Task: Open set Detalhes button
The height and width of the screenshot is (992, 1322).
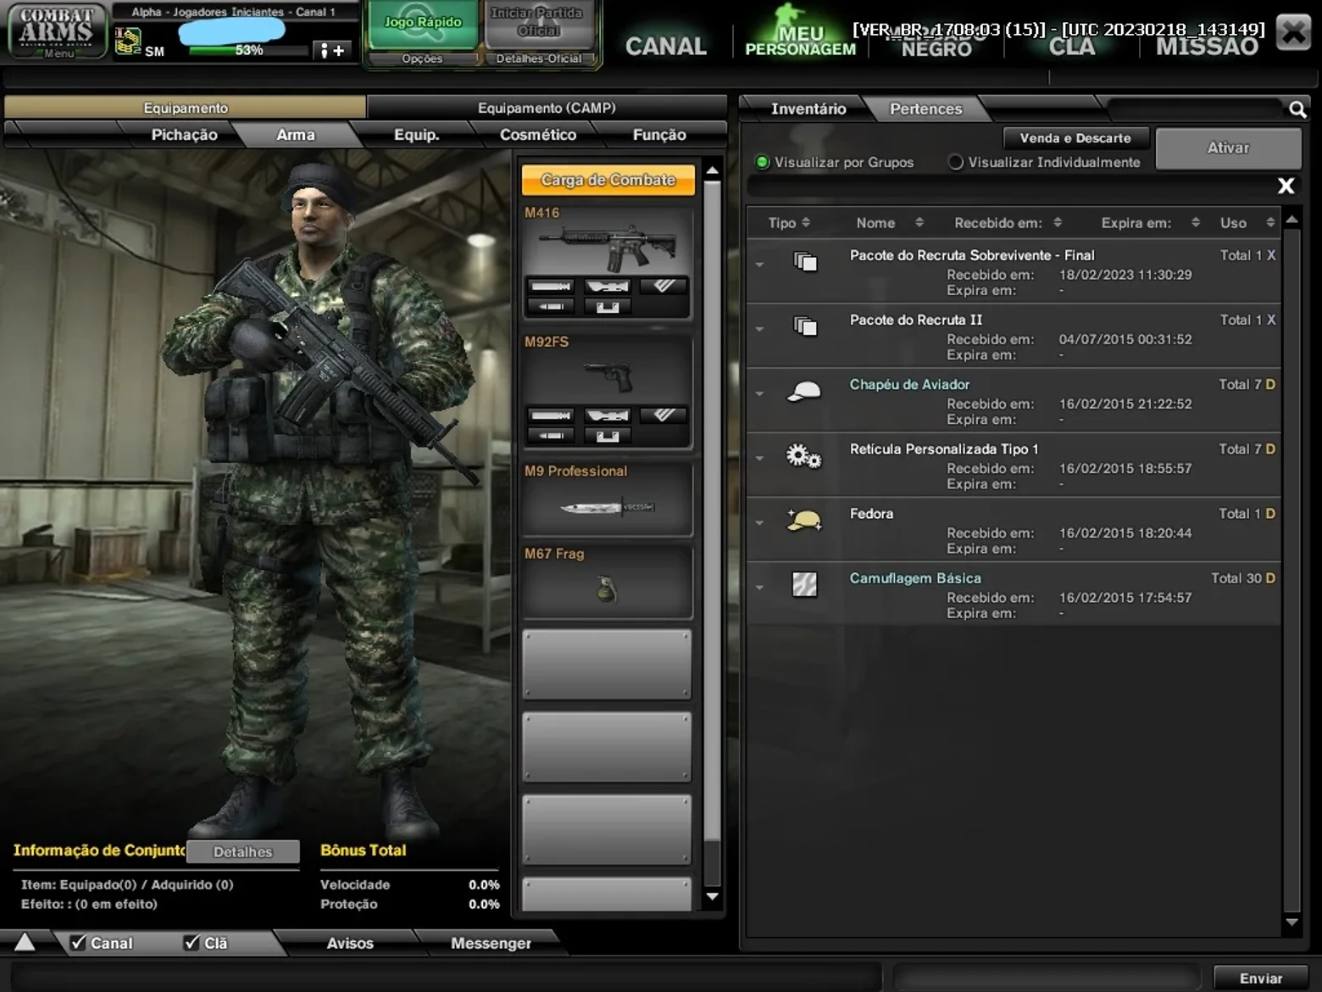Action: click(x=243, y=851)
